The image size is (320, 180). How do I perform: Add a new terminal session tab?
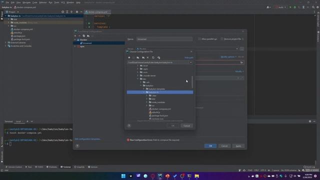tap(27, 121)
